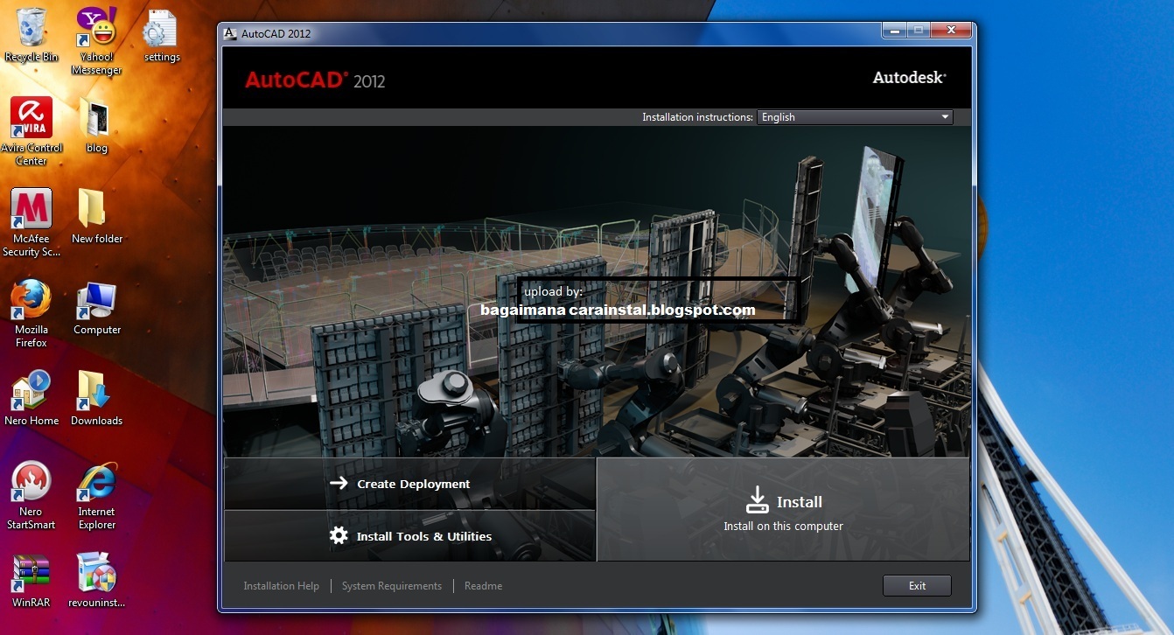1174x635 pixels.
Task: Click the Install download icon
Action: point(756,499)
